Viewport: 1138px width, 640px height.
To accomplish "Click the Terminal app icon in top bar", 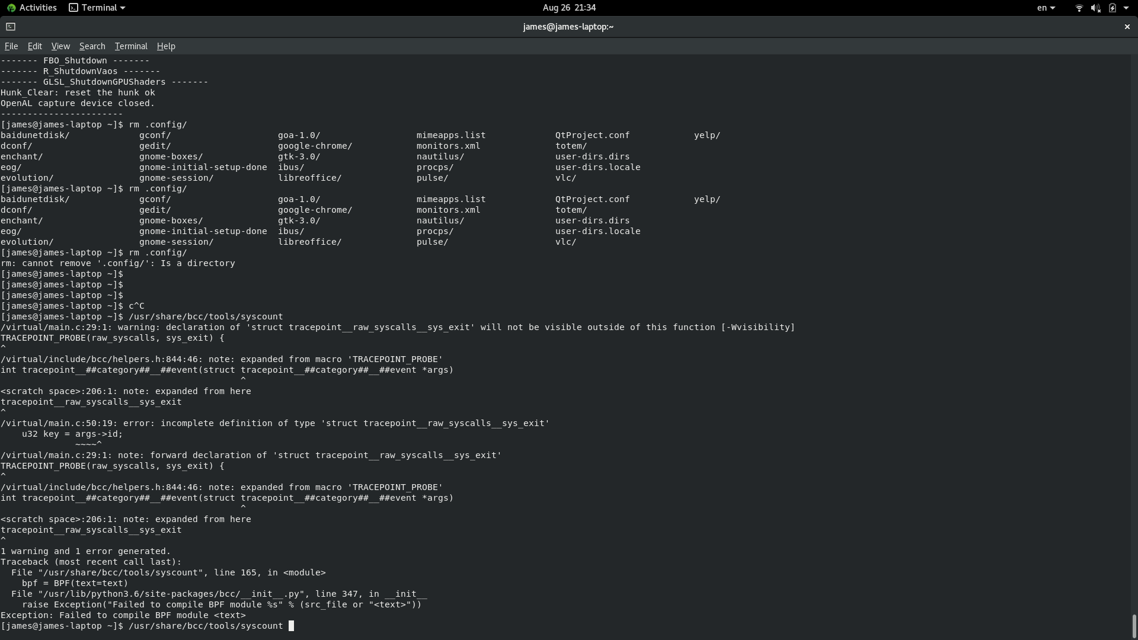I will click(x=73, y=8).
